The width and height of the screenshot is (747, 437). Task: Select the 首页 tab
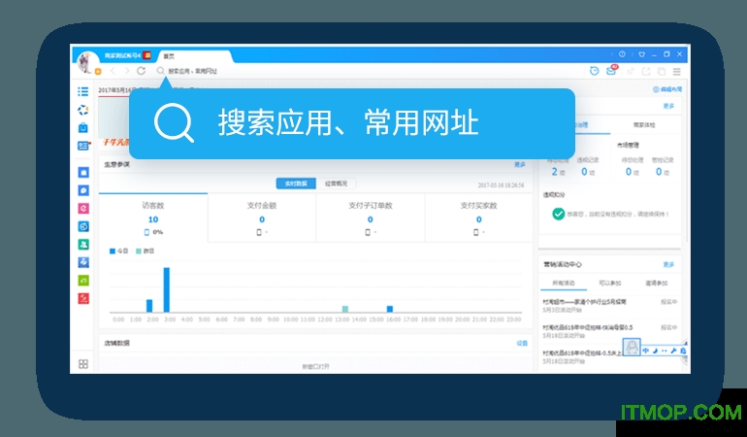(169, 56)
